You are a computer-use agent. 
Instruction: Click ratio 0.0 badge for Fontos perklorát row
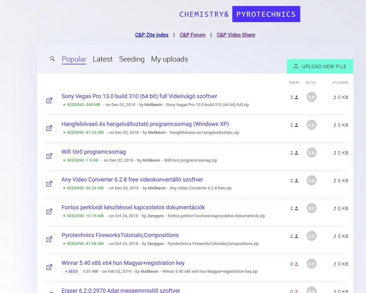(311, 208)
